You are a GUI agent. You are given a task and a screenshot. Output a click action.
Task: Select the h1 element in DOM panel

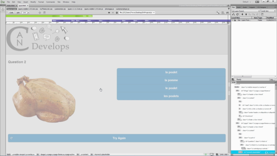click(x=240, y=101)
